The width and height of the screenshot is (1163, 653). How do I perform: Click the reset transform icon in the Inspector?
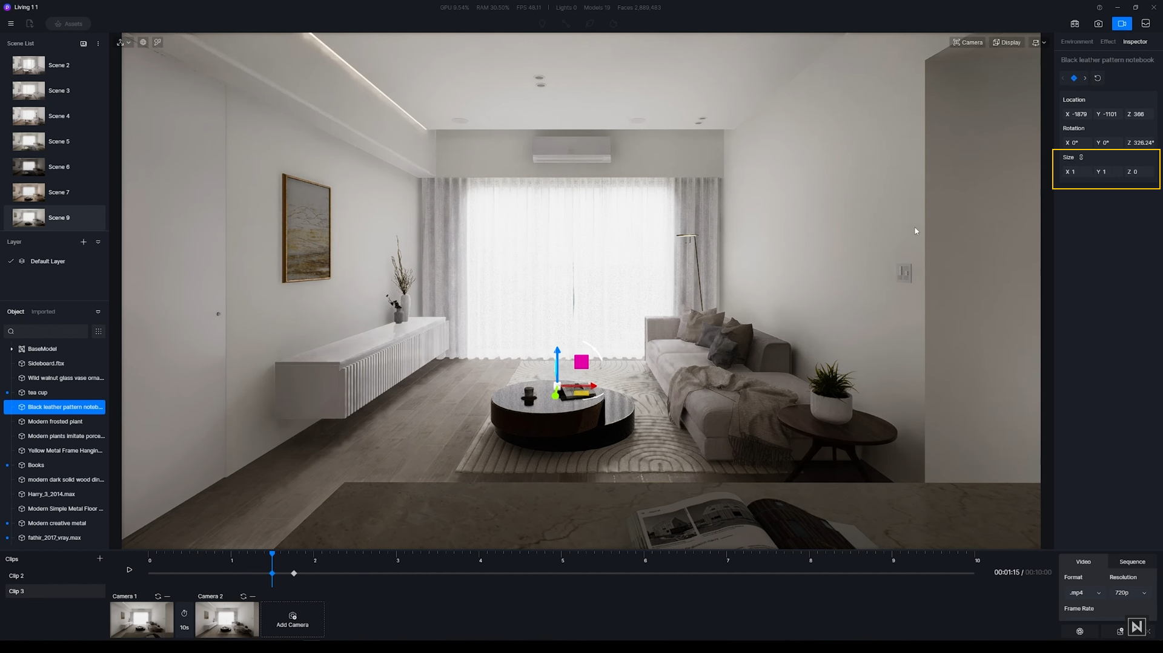click(x=1098, y=78)
